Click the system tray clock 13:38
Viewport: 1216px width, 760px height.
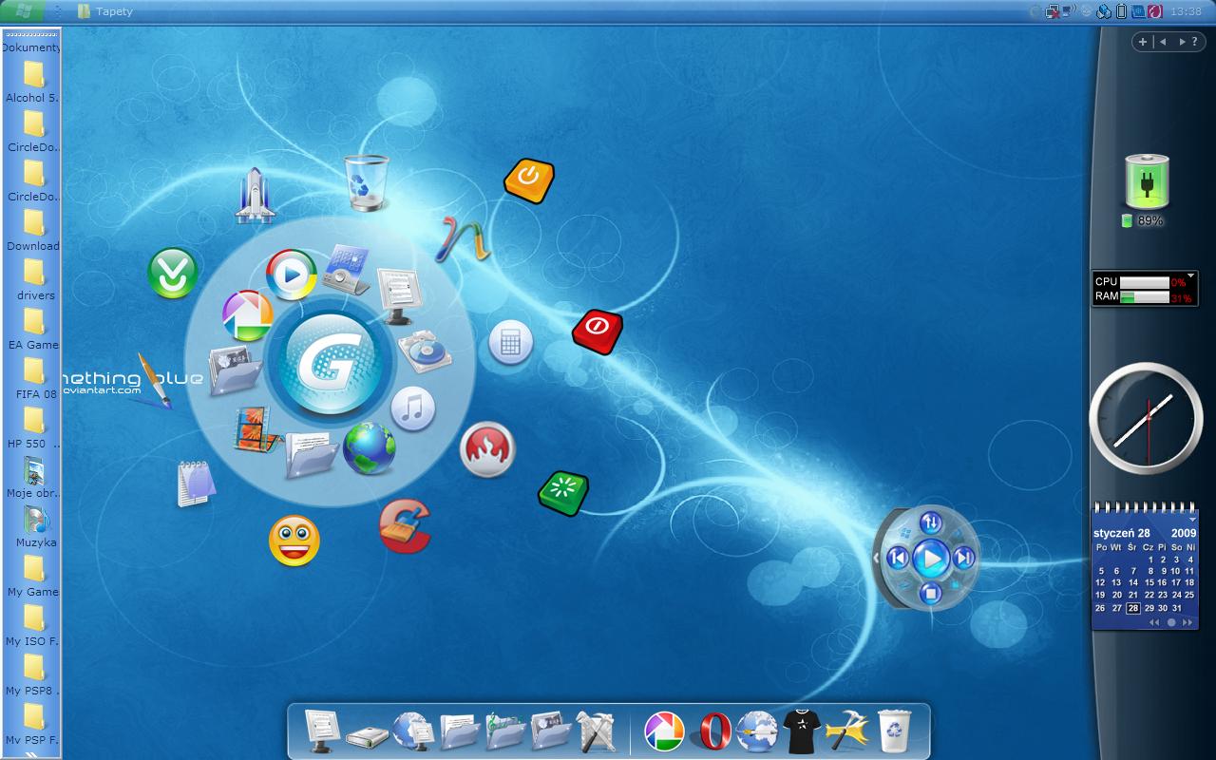pyautogui.click(x=1186, y=11)
